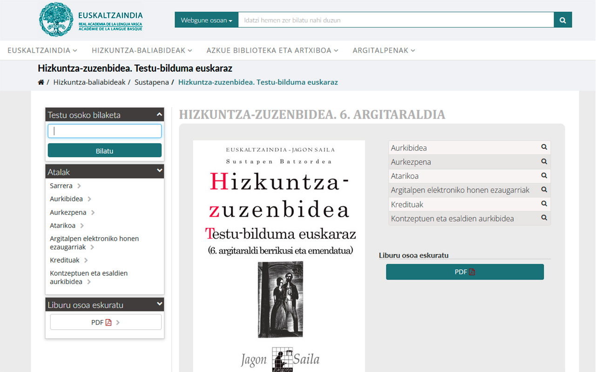Click arrow next to sidebar Atarikoa
The image size is (596, 372).
pos(82,226)
